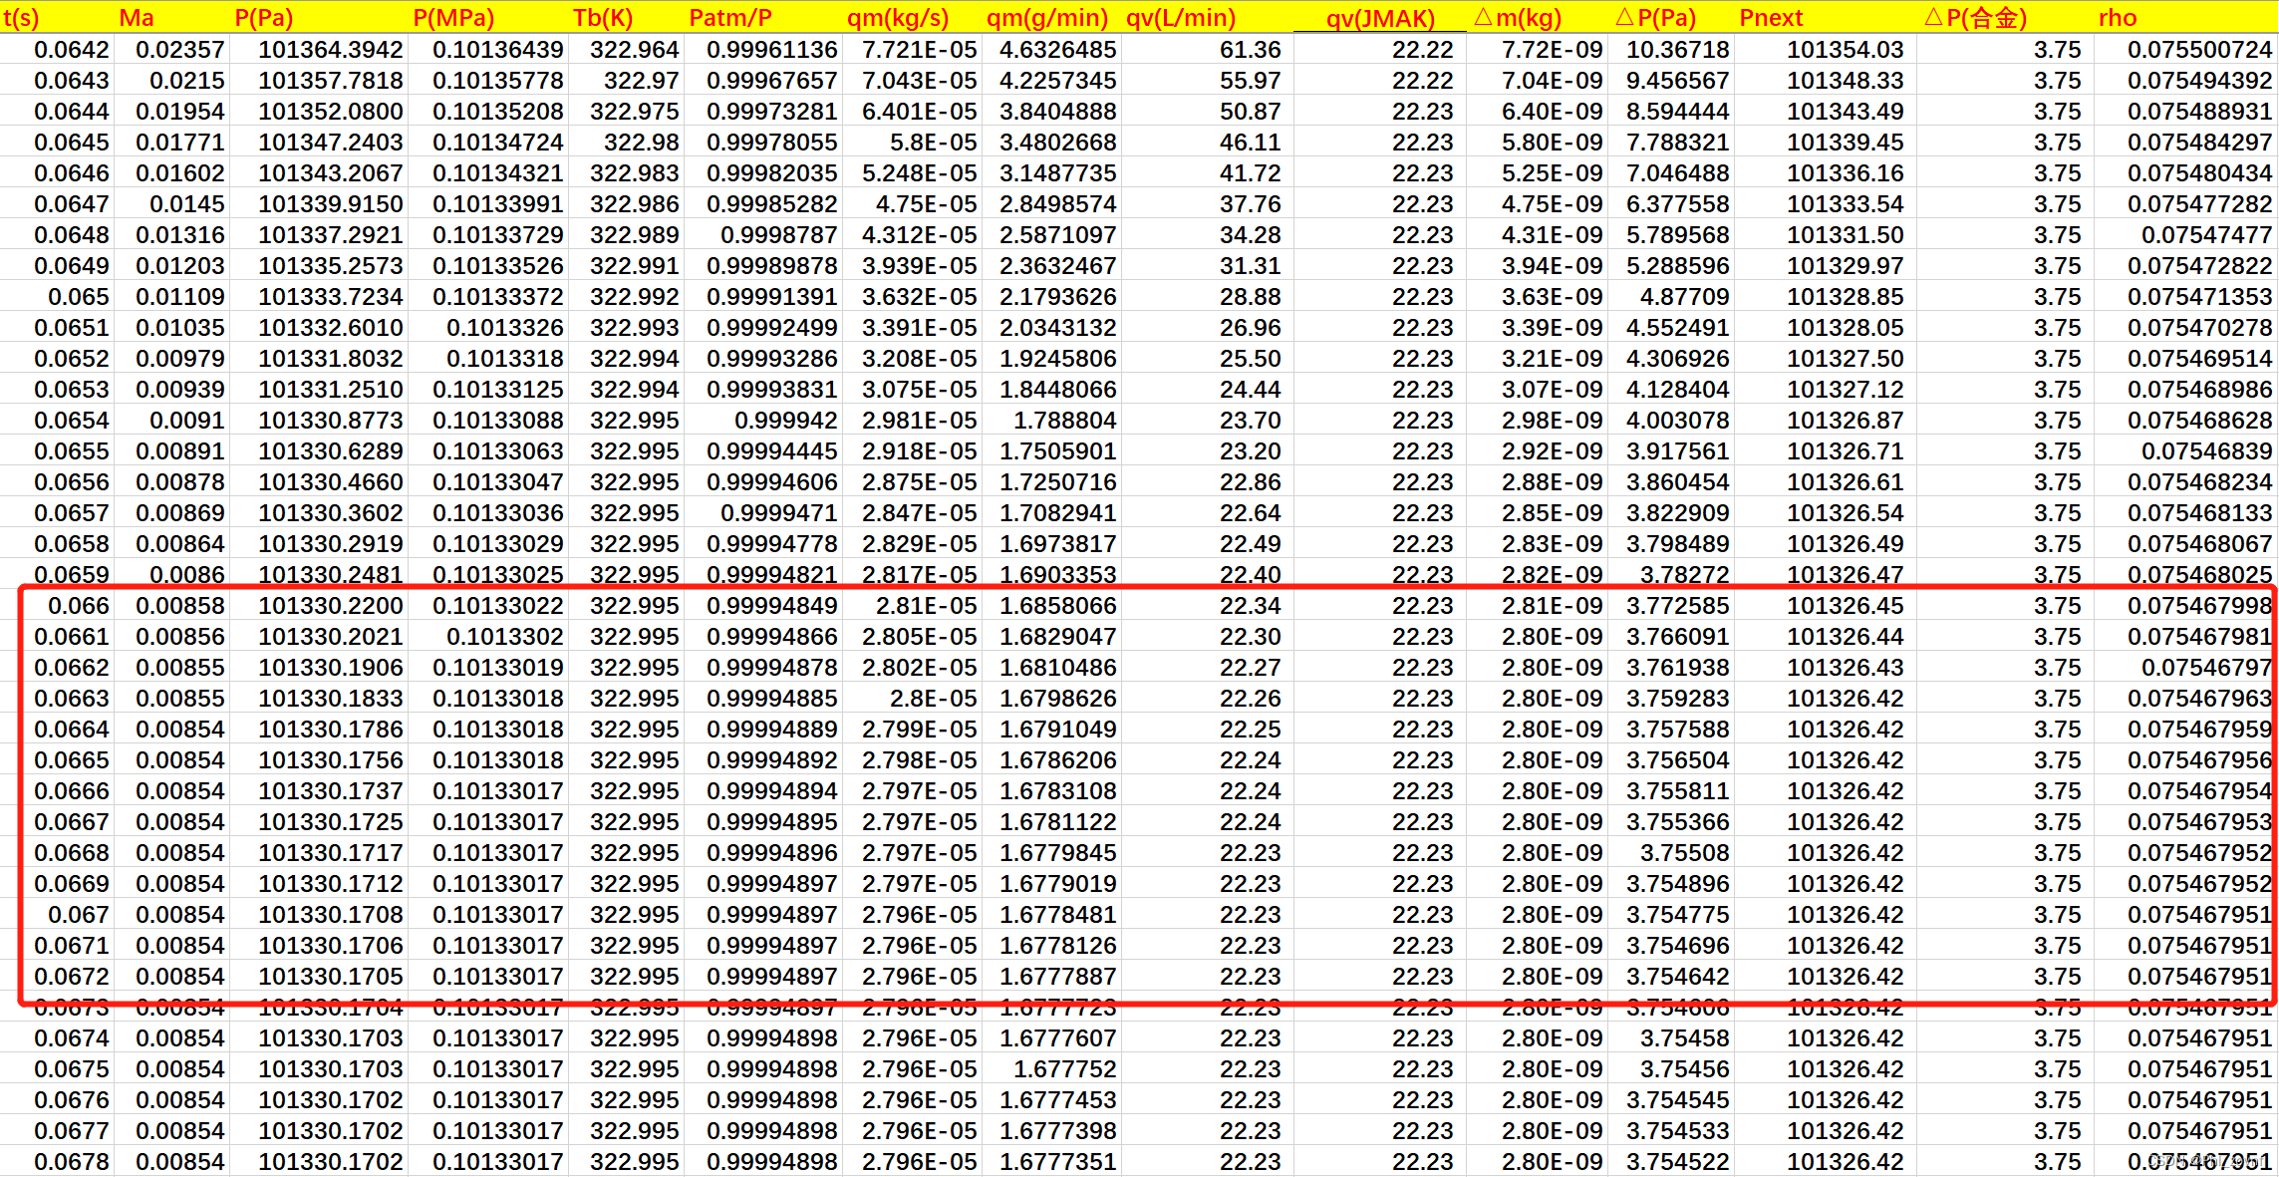Select the △P(合金) header cell
This screenshot has height=1177, width=2279.
tap(1975, 17)
